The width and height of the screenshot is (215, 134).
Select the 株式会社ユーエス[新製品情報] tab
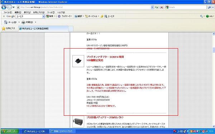pyautogui.click(x=43, y=29)
